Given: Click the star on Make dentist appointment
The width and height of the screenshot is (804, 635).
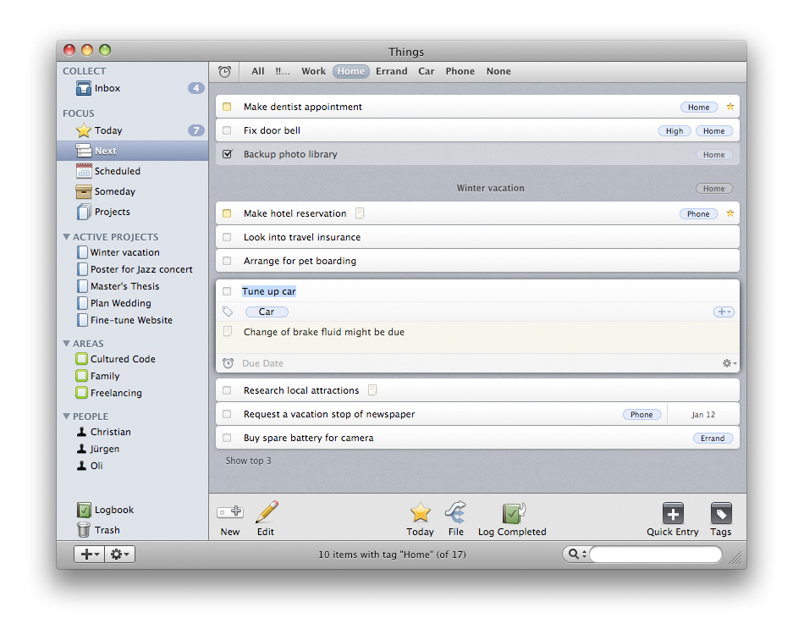Looking at the screenshot, I should (x=730, y=107).
